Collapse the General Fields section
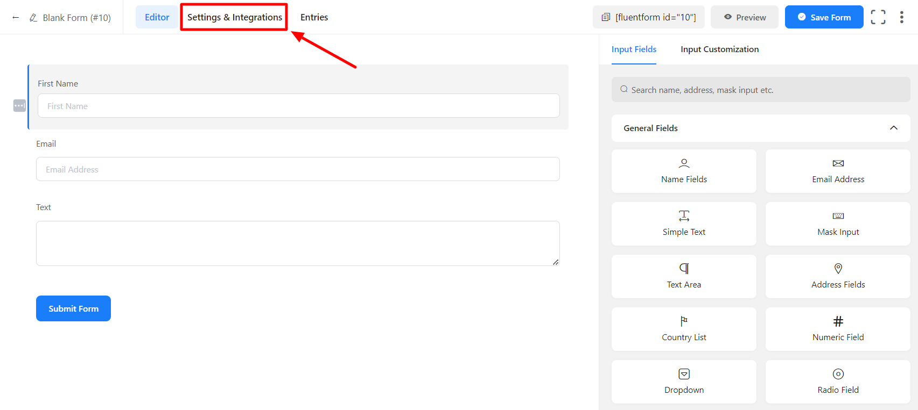 pyautogui.click(x=893, y=128)
